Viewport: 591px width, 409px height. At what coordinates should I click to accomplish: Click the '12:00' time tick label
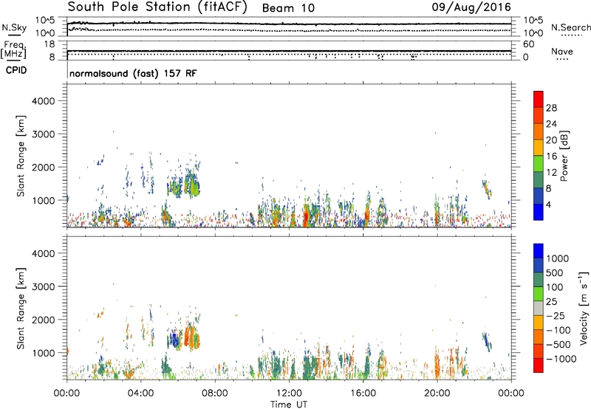pos(289,393)
